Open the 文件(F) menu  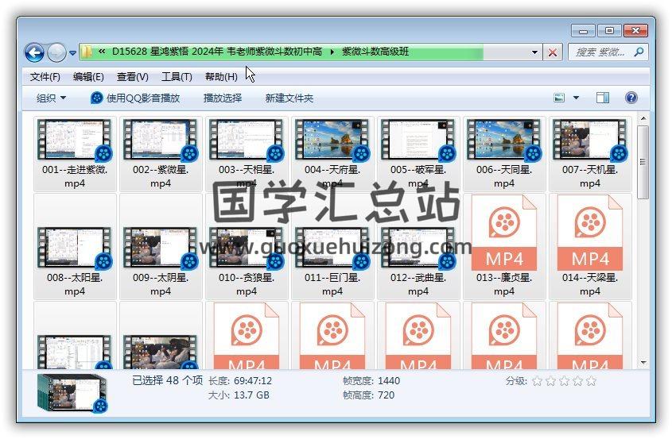[45, 76]
